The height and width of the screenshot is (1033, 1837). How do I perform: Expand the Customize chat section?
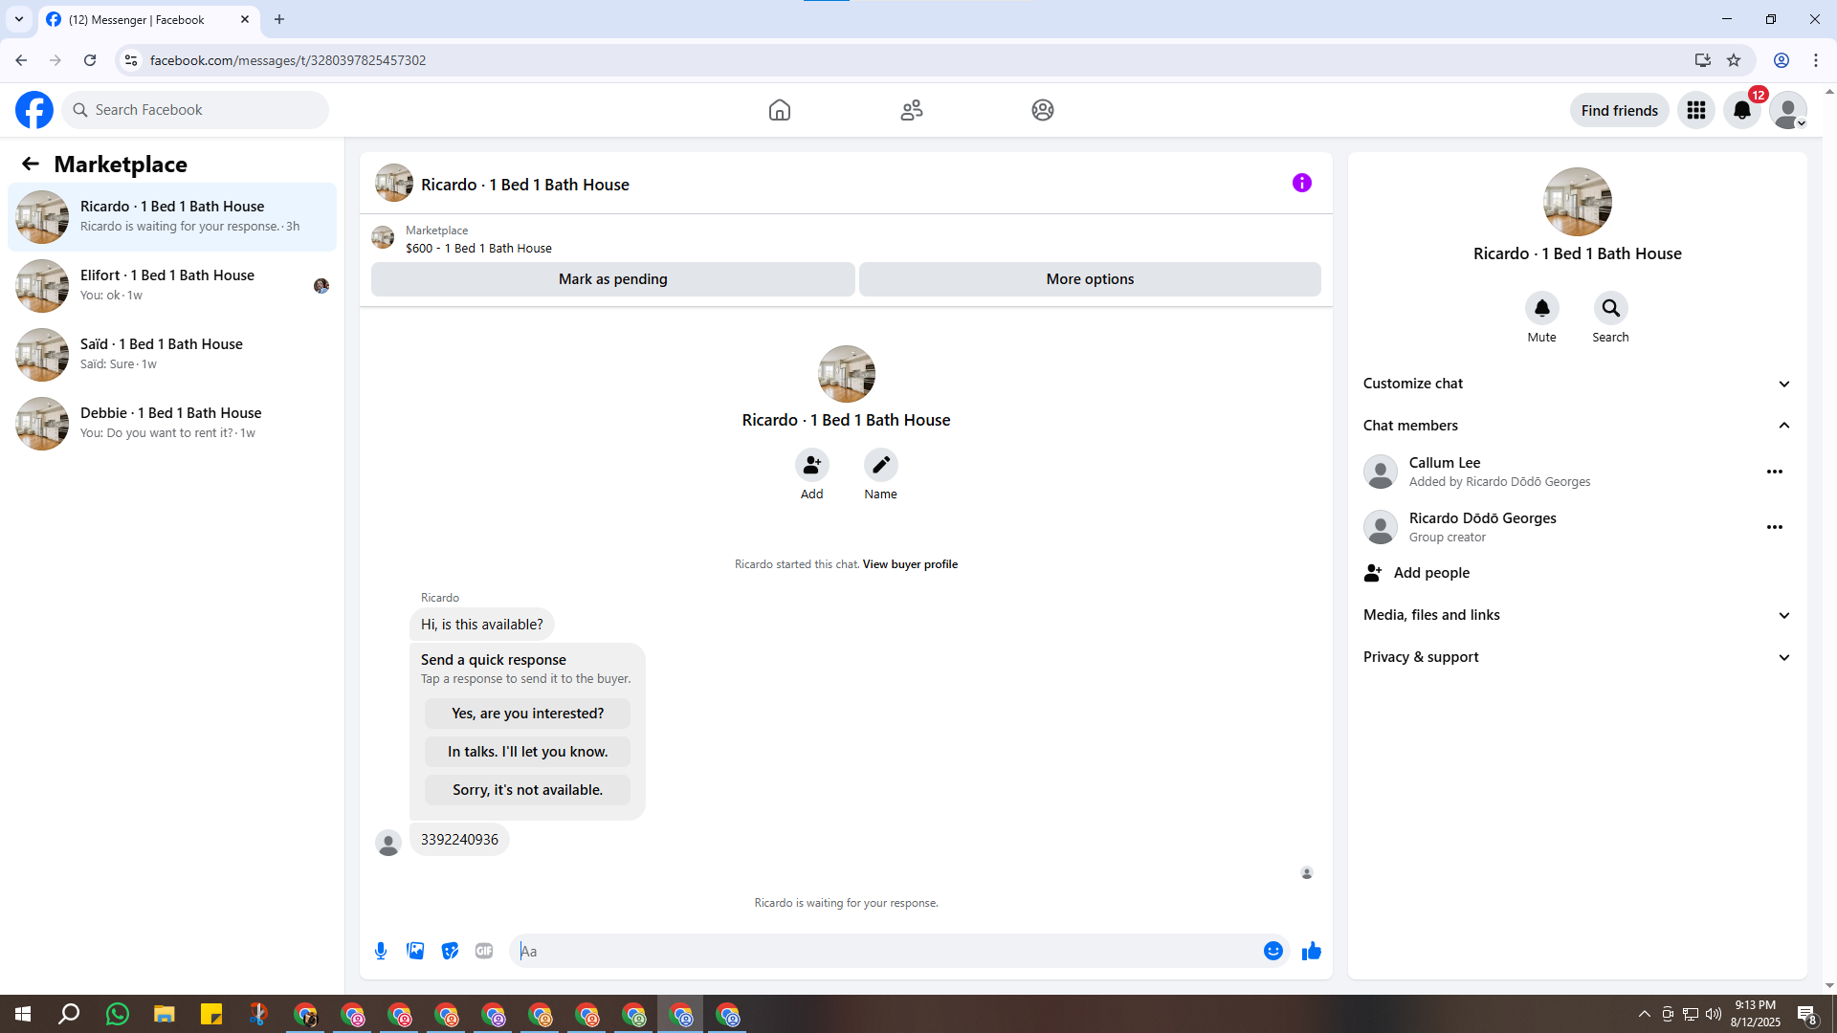coord(1577,384)
